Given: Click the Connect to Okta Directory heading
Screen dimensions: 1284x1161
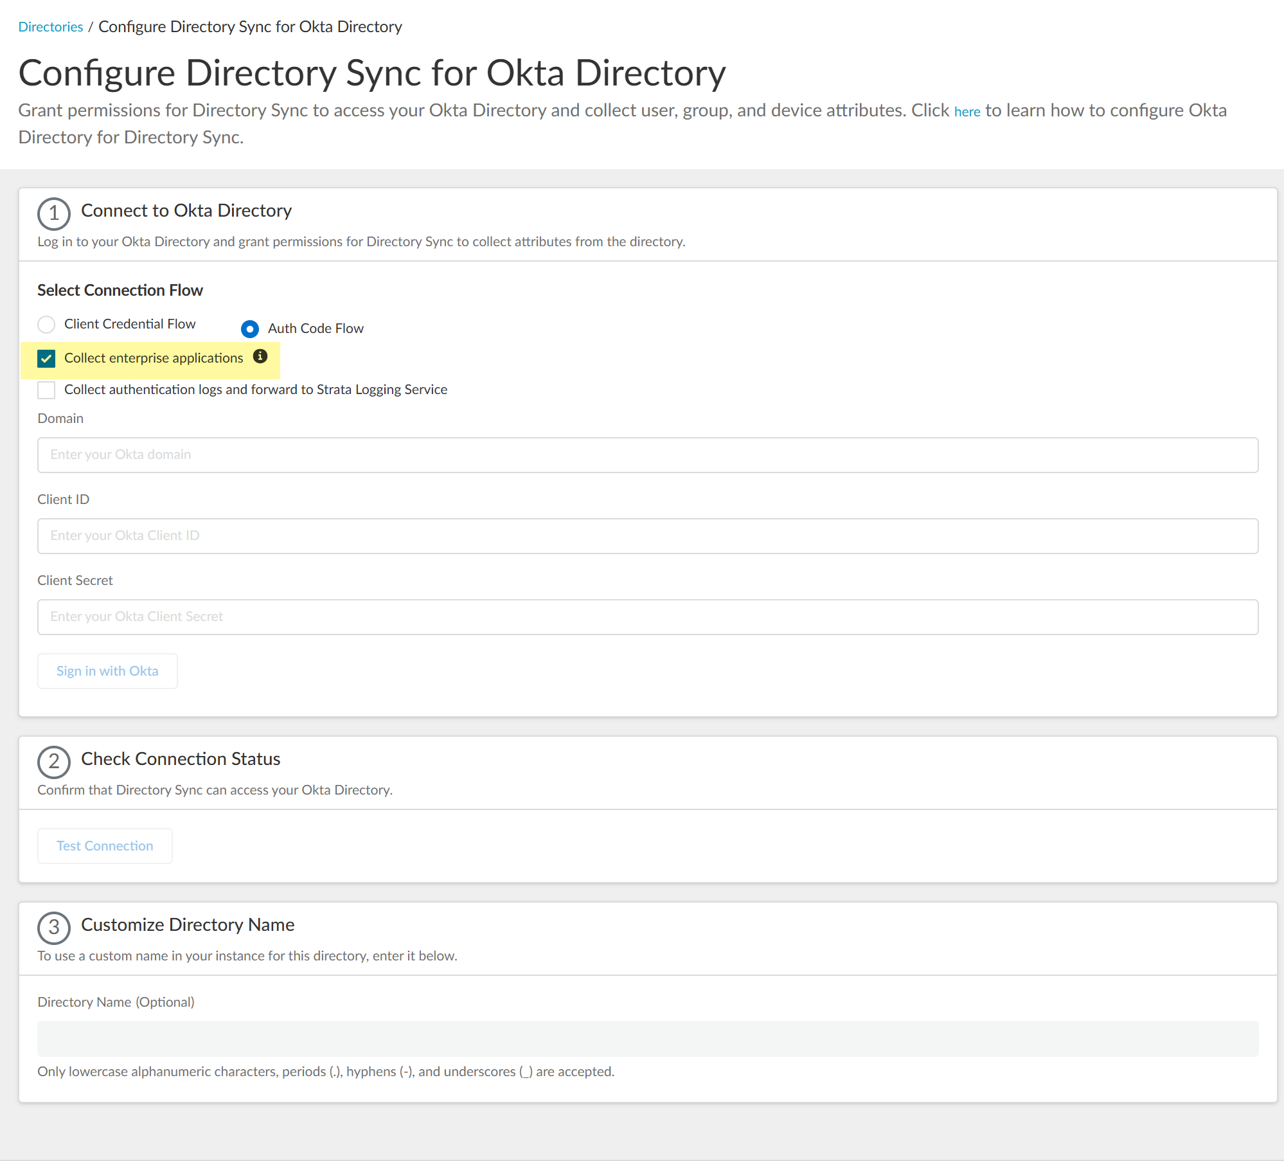Looking at the screenshot, I should 186,211.
